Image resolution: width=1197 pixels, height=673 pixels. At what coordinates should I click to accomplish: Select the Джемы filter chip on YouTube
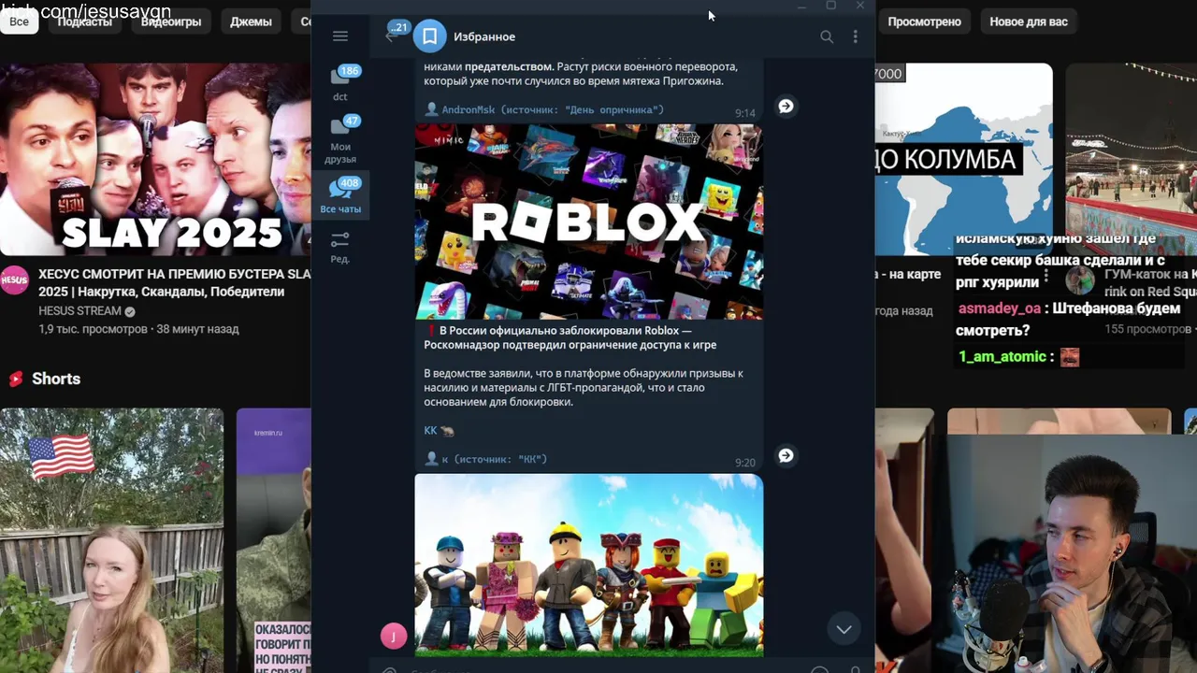(251, 21)
